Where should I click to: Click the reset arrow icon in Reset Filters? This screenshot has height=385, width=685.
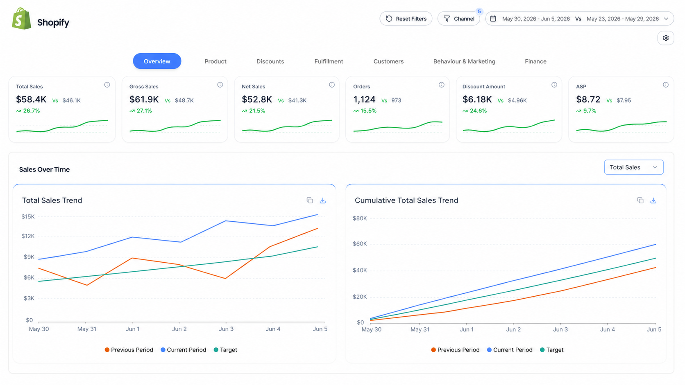point(389,19)
